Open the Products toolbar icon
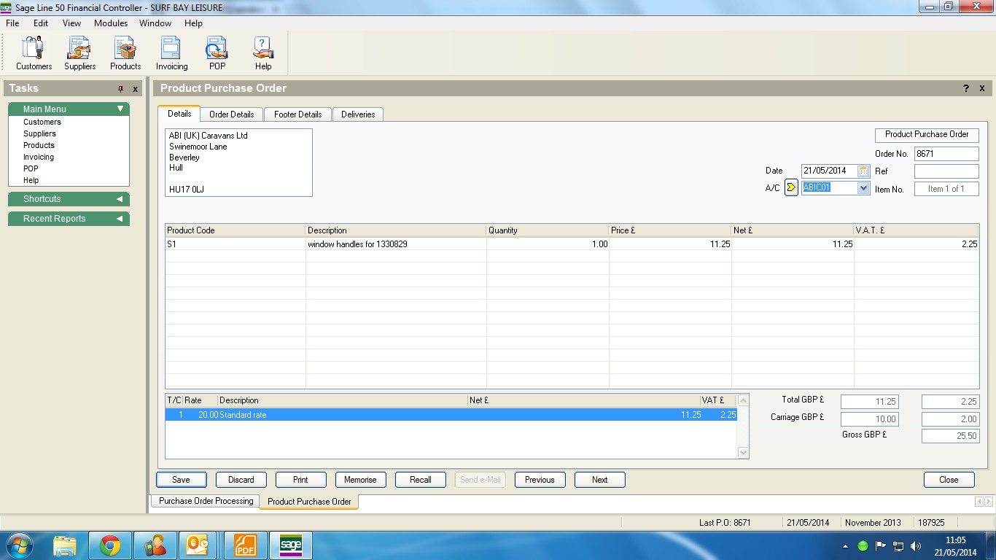 125,53
